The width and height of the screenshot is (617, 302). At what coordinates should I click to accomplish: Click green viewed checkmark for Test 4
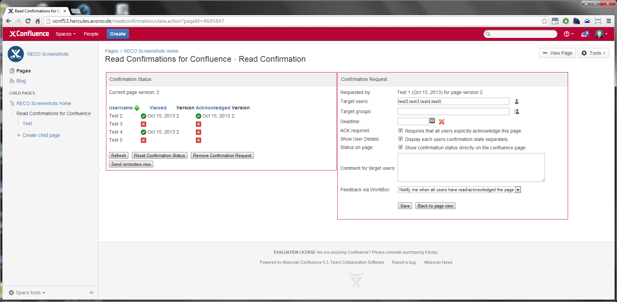[x=144, y=132]
